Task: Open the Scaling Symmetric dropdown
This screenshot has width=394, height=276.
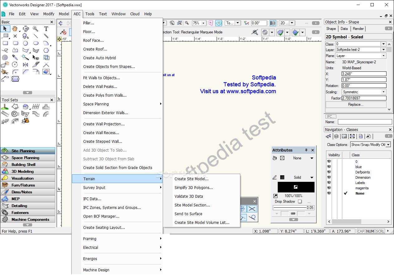Action: coord(383,92)
